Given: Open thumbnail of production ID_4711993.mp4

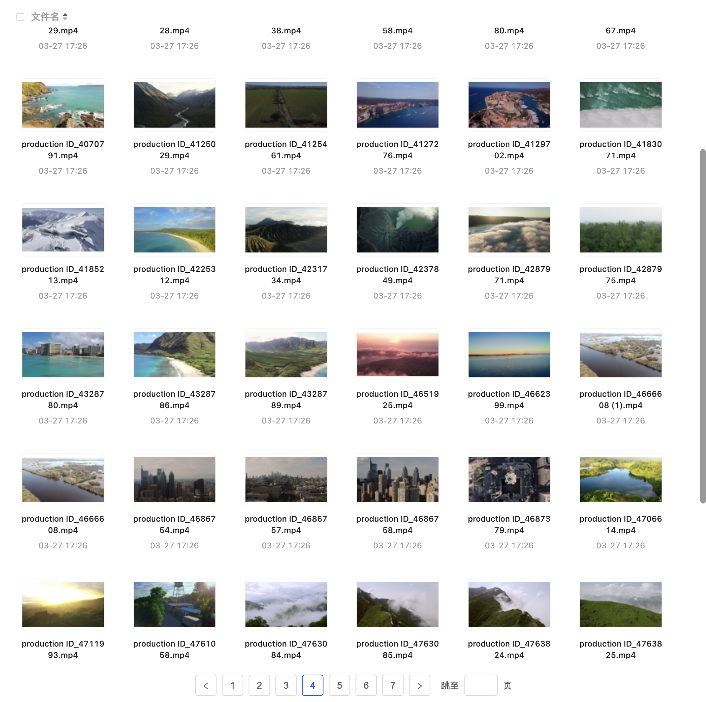Looking at the screenshot, I should click(63, 604).
